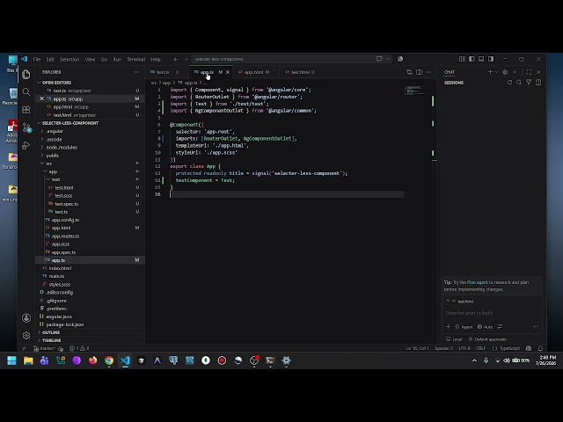Image resolution: width=563 pixels, height=422 pixels.
Task: Click the Spaces: 2 indentation setting
Action: 443,348
